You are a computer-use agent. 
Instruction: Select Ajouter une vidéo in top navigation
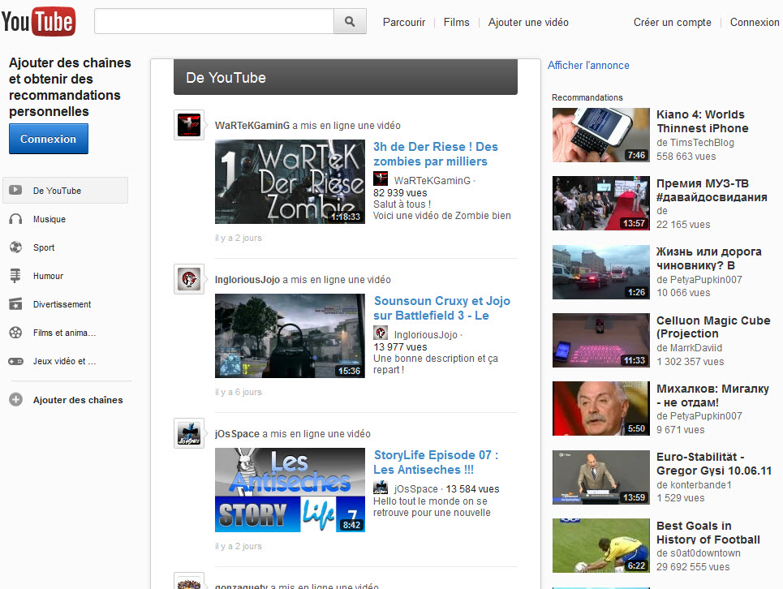click(x=528, y=23)
